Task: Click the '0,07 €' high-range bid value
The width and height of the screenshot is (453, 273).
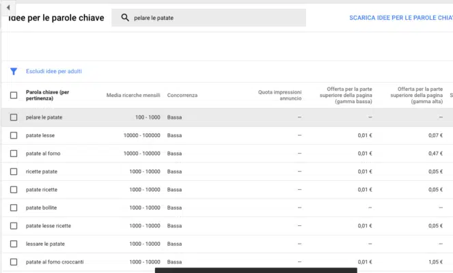Action: tap(435, 135)
